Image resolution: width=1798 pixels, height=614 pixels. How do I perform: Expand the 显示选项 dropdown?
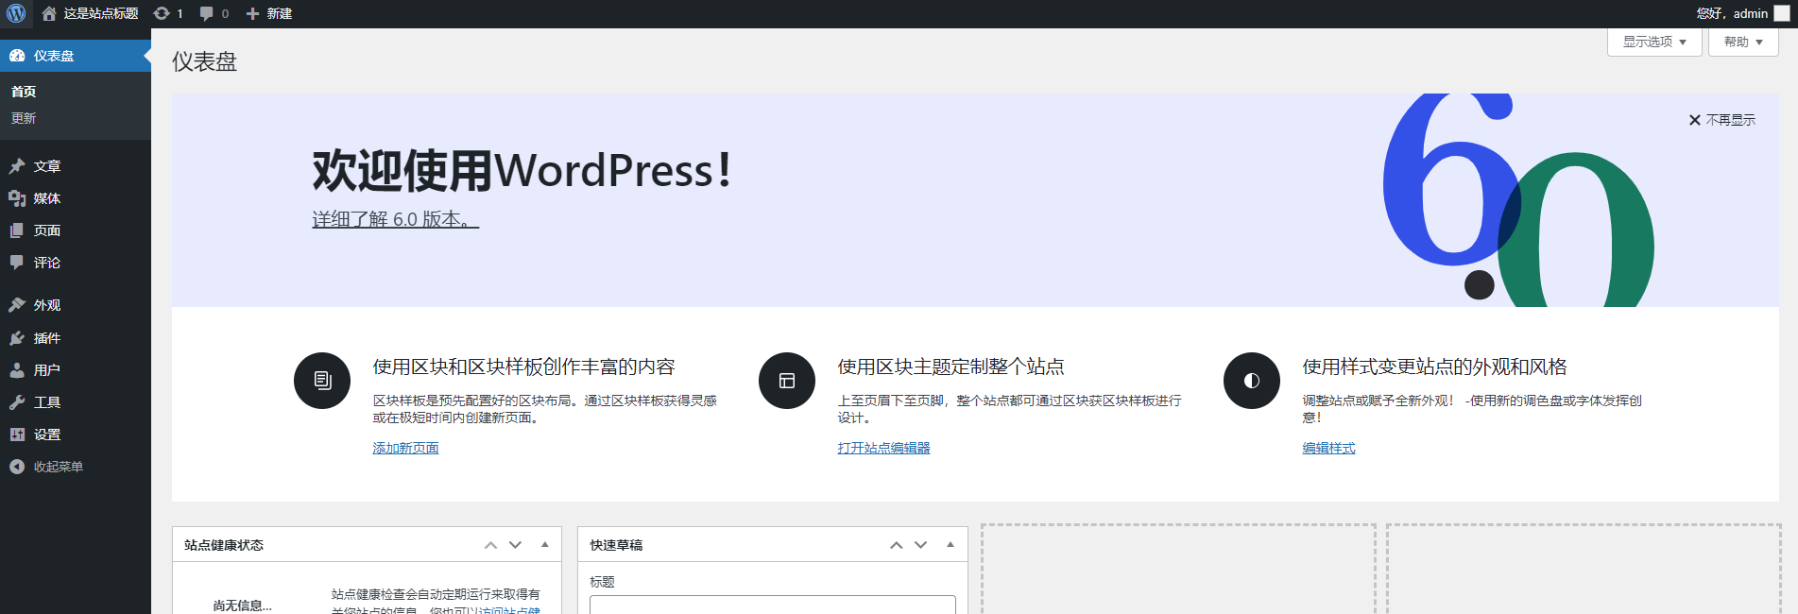tap(1654, 42)
